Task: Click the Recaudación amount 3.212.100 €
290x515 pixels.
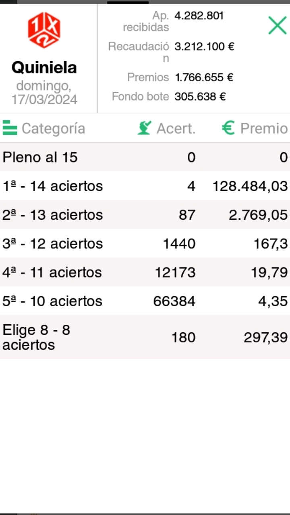Action: pos(204,47)
